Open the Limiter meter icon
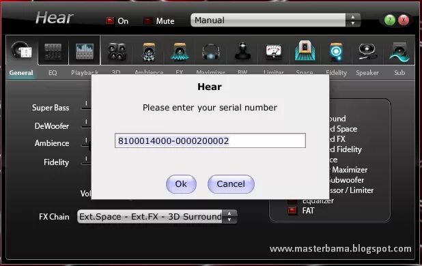The height and width of the screenshot is (266, 422). click(x=273, y=52)
